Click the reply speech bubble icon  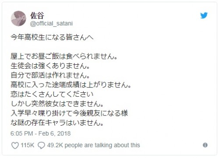pos(41,145)
